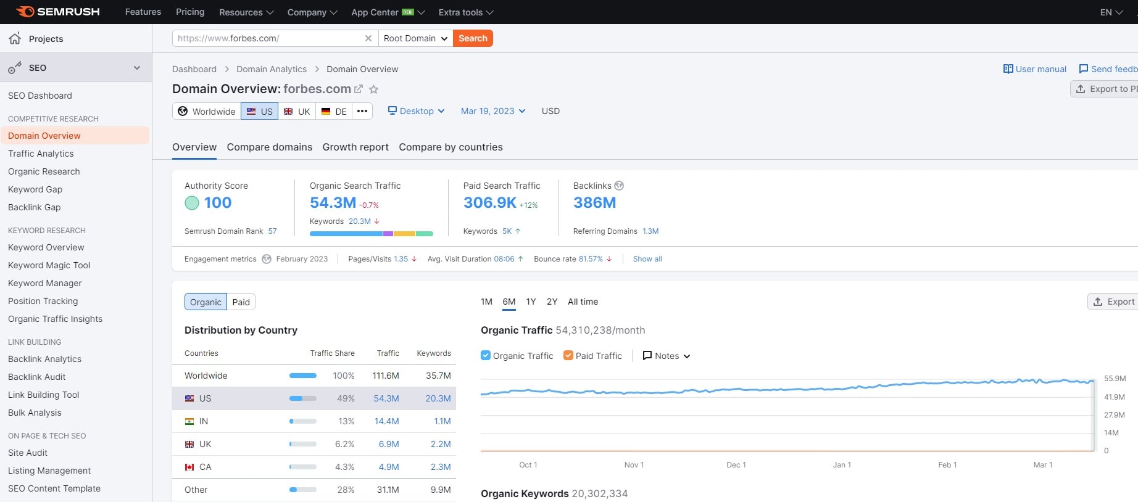Open the Mar 19, 2023 date dropdown
This screenshot has height=502, width=1138.
(x=493, y=111)
